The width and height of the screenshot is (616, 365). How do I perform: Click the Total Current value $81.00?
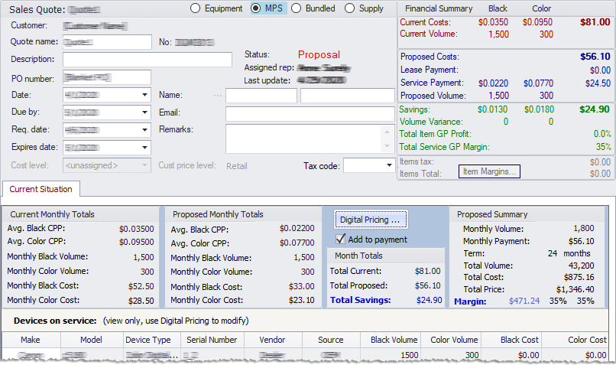pyautogui.click(x=427, y=271)
